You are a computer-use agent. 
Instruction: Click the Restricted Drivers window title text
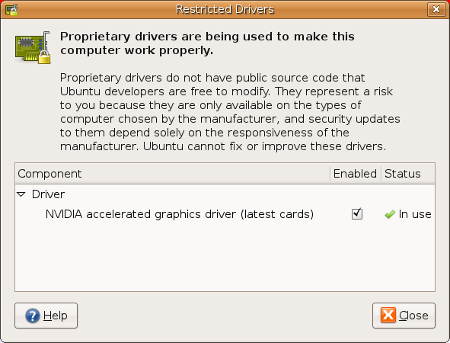225,9
